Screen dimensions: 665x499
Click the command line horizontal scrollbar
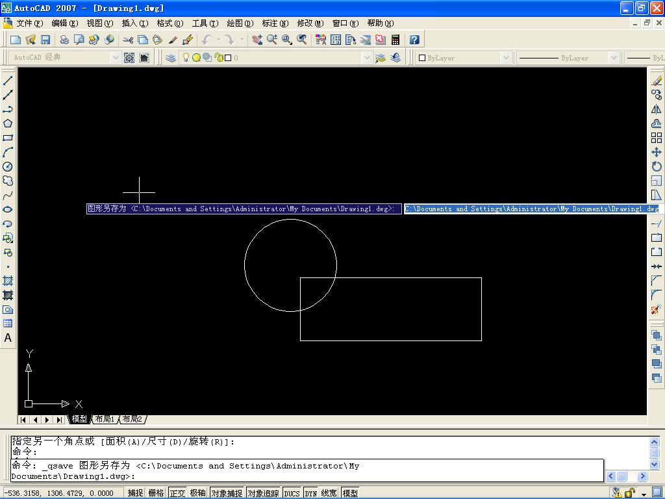(627, 476)
